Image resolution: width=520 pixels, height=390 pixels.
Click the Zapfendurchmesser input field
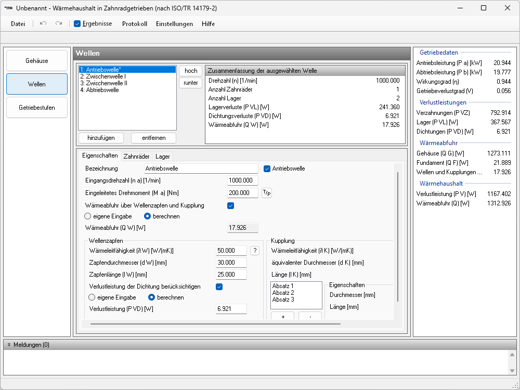click(x=231, y=263)
